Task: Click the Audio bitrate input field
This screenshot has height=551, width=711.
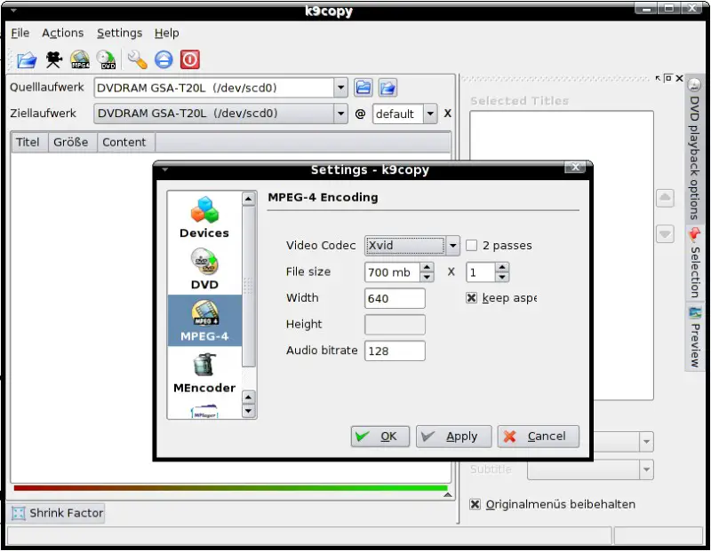Action: click(395, 350)
